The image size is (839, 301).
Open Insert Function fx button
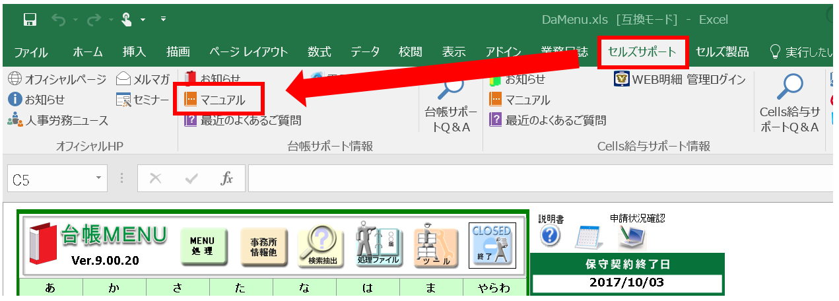(x=226, y=178)
